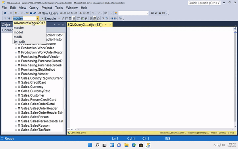
Task: Click the Navigate Backward toolbar icon
Action: (x=5, y=13)
